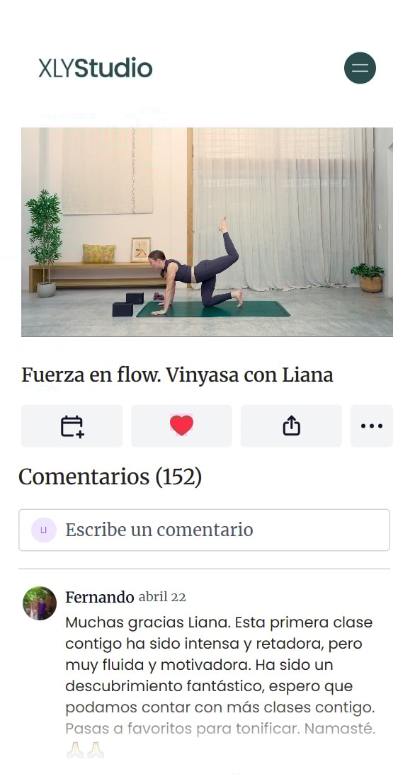The height and width of the screenshot is (774, 415).
Task: Open Fernando's name link
Action: (100, 597)
